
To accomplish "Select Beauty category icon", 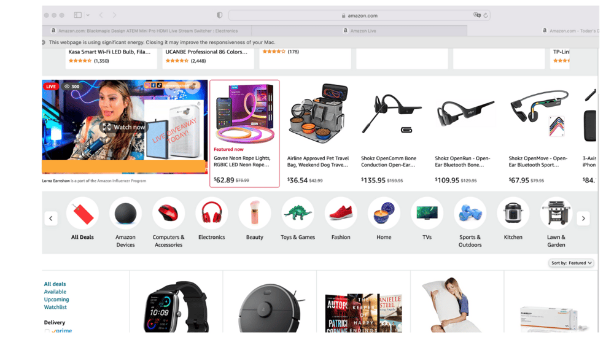I will [x=255, y=214].
